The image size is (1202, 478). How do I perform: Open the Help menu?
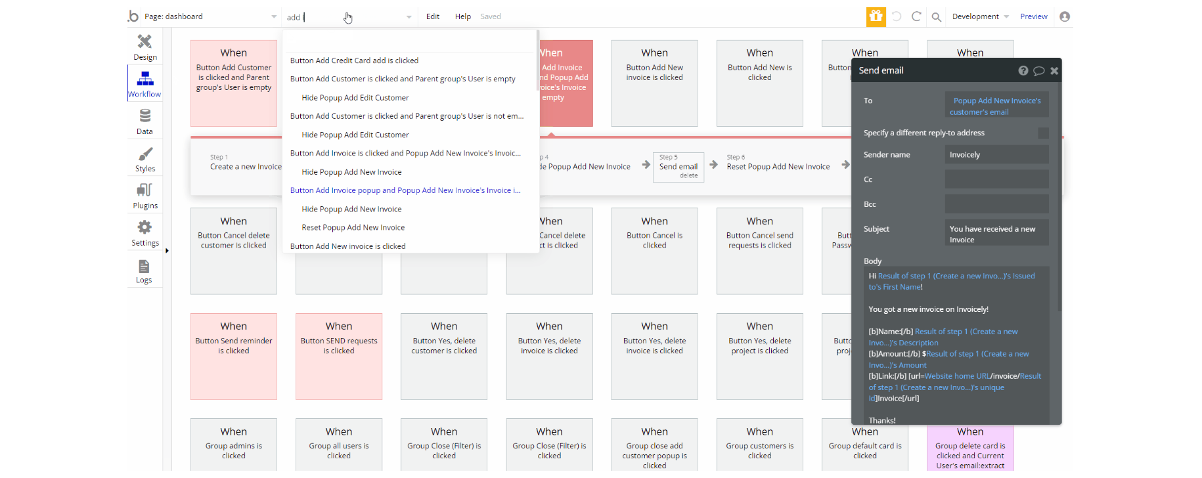463,16
